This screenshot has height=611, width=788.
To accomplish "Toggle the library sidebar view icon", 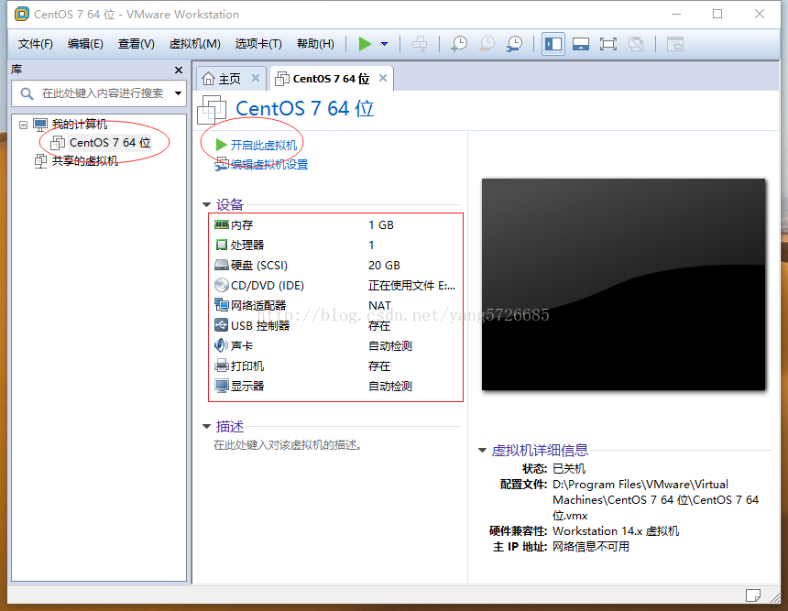I will (x=553, y=44).
